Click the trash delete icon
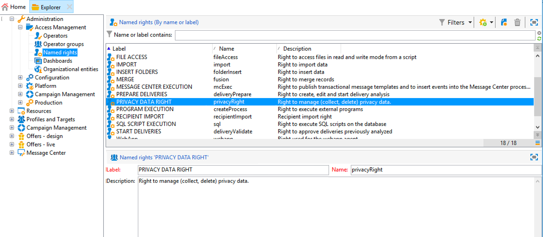 517,22
